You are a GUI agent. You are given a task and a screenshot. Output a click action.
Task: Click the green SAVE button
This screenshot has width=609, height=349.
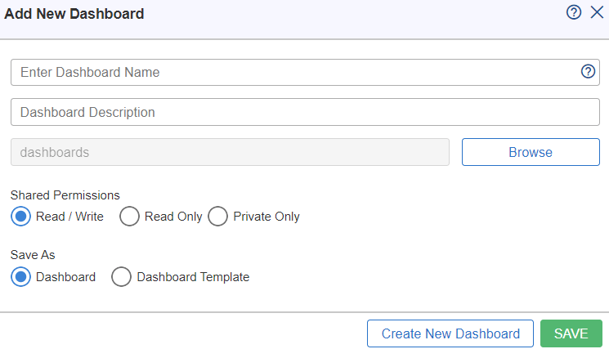(x=571, y=333)
